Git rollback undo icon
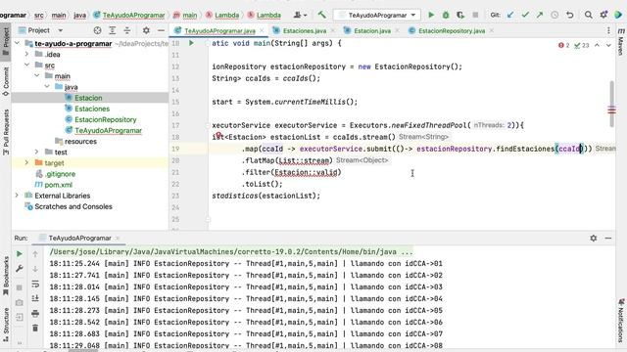627x352 pixels. coord(570,16)
